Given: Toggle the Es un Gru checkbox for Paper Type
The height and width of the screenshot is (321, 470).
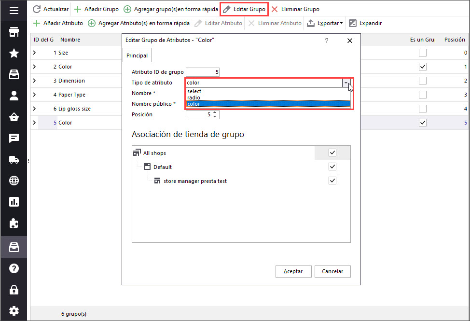Looking at the screenshot, I should tap(423, 95).
